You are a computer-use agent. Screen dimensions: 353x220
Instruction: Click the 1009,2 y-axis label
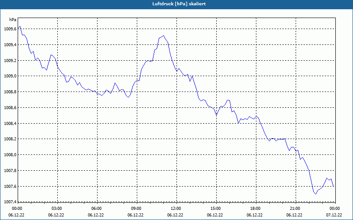[x=10, y=60]
